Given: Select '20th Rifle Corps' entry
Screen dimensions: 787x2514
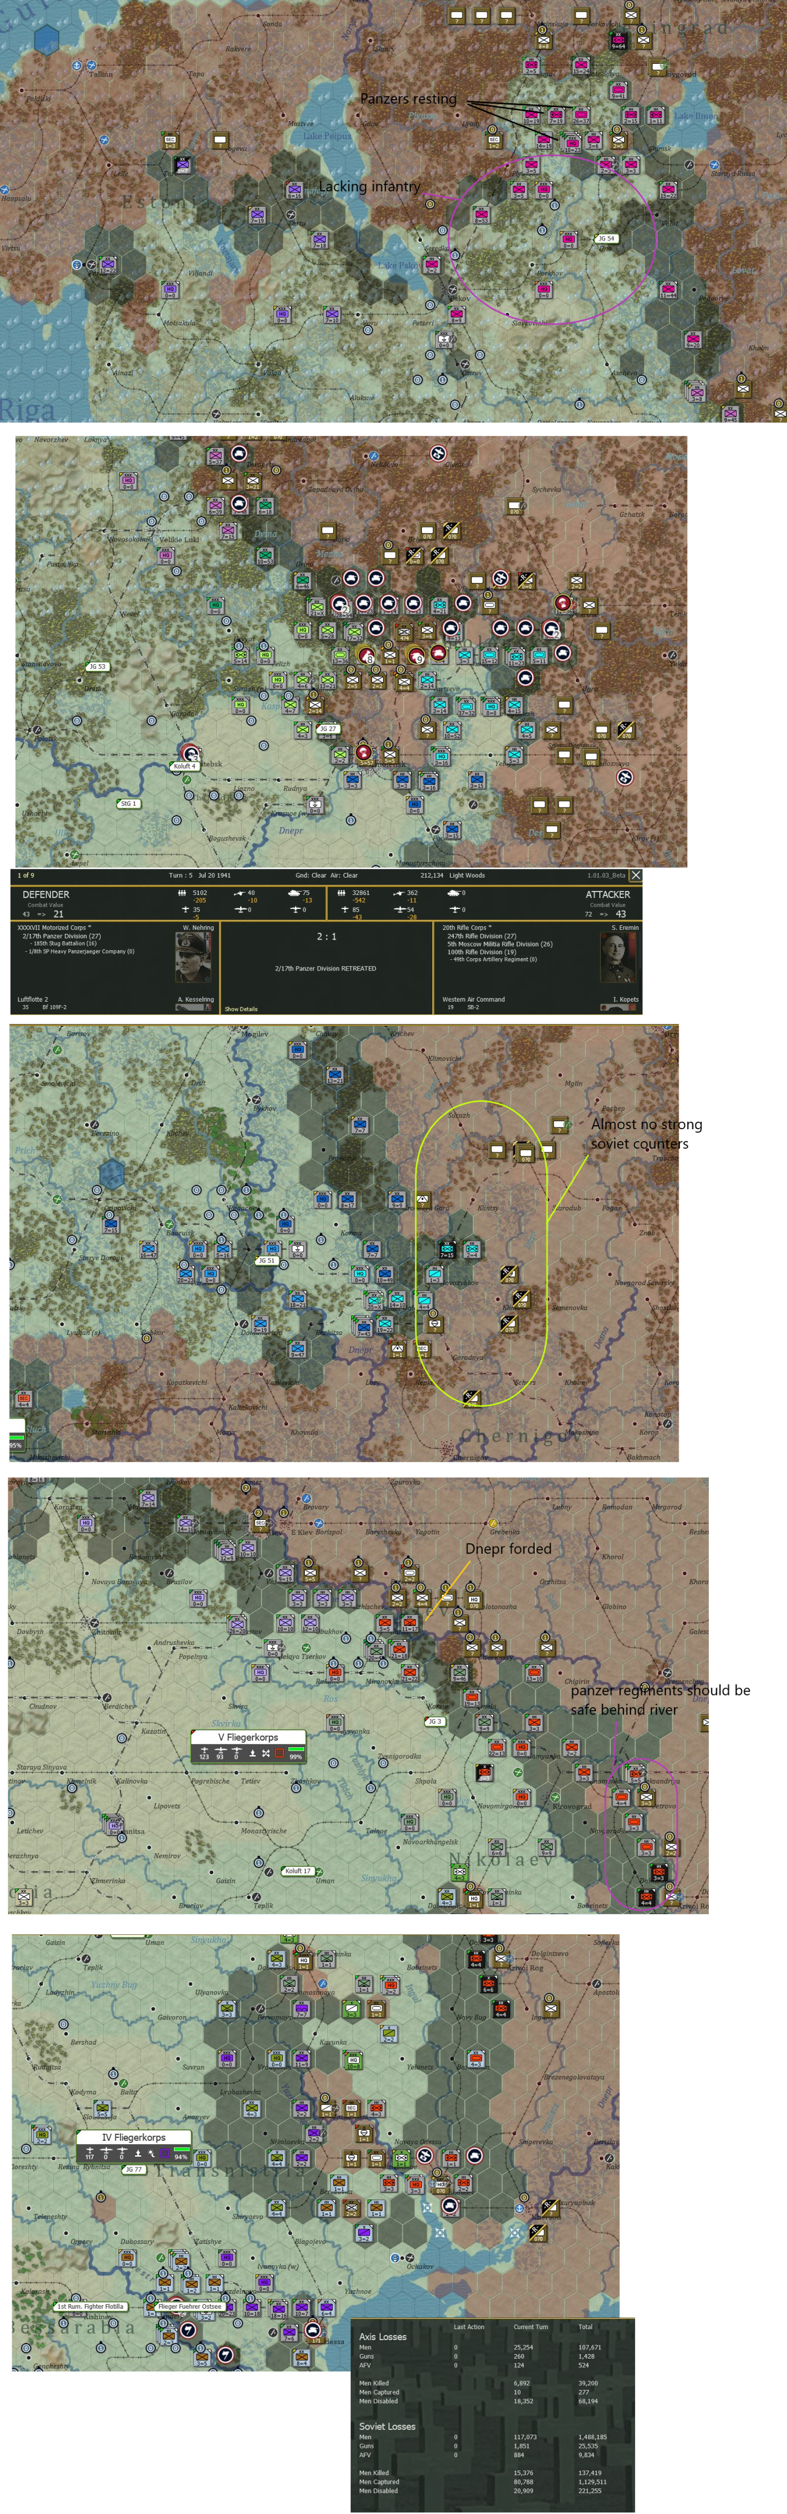Looking at the screenshot, I should (x=467, y=927).
